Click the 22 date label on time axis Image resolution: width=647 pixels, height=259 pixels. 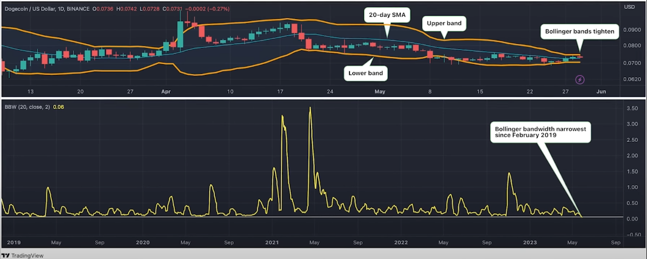pos(530,91)
